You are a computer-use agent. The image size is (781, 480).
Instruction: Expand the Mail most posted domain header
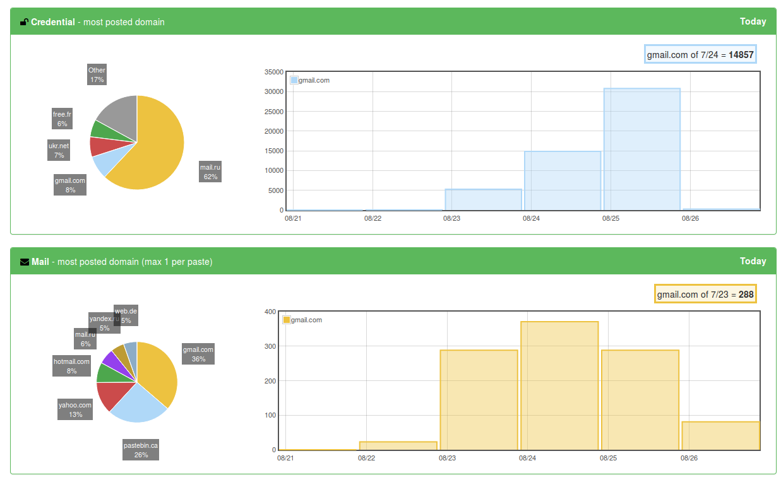(114, 261)
